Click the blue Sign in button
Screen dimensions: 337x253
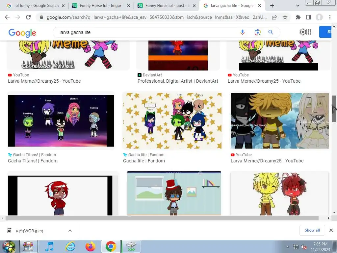coord(325,32)
